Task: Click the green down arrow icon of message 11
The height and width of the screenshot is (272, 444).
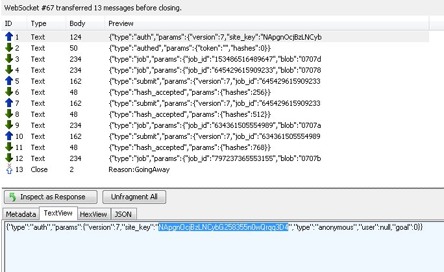Action: (x=9, y=147)
